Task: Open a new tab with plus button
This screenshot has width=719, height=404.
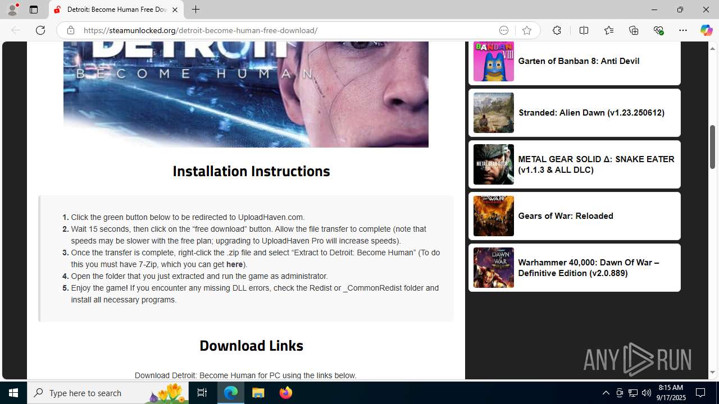Action: coord(195,10)
